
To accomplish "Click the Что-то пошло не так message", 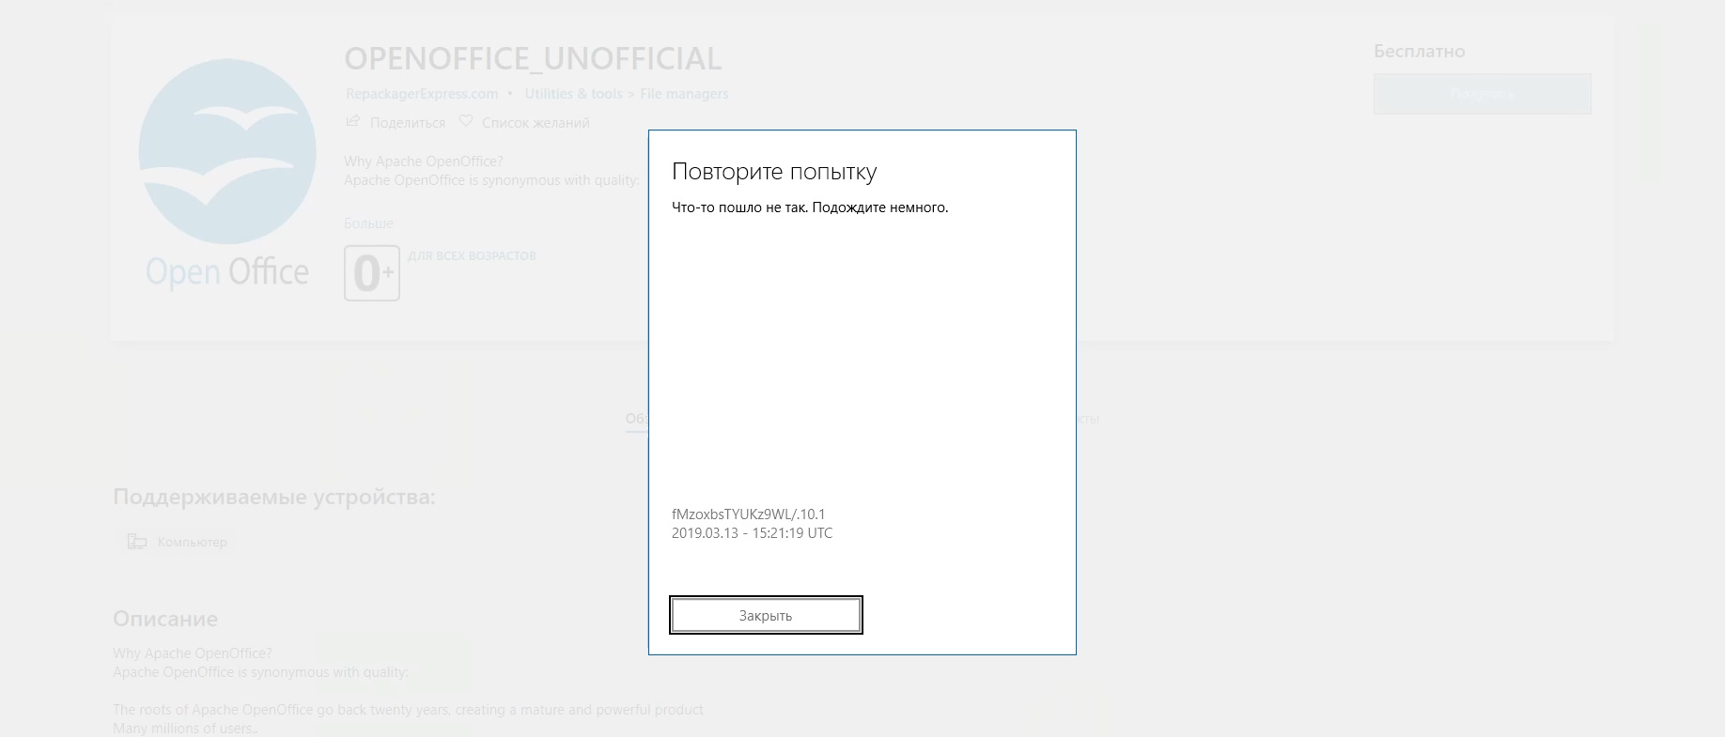I will coord(810,207).
